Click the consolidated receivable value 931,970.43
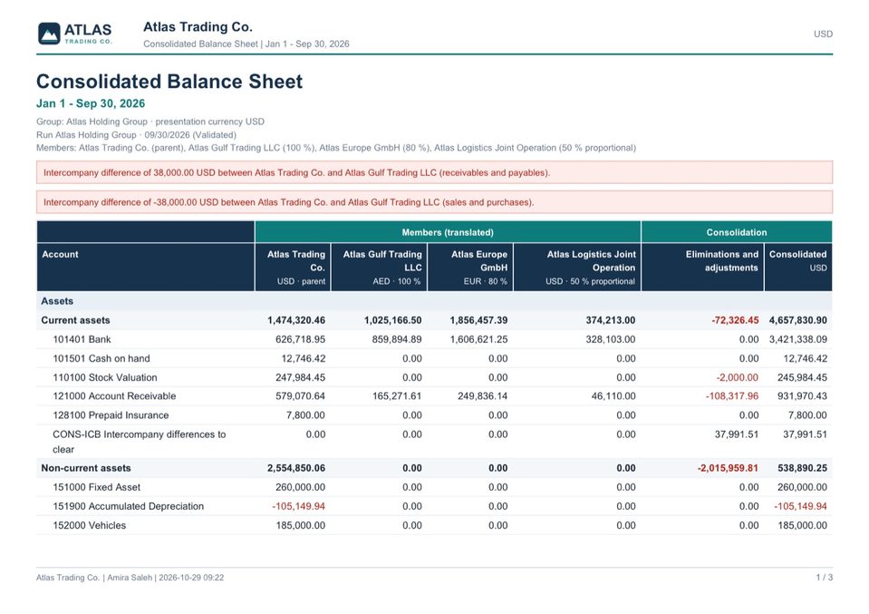This screenshot has width=869, height=614. click(x=802, y=396)
